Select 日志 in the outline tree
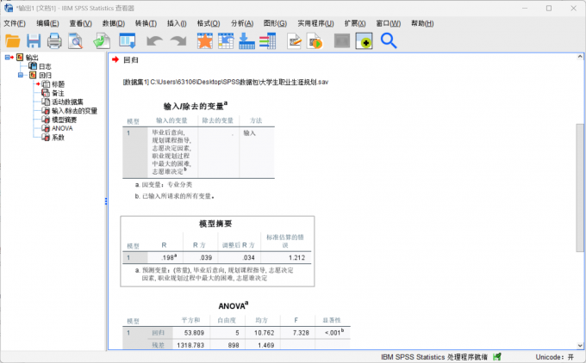 45,66
